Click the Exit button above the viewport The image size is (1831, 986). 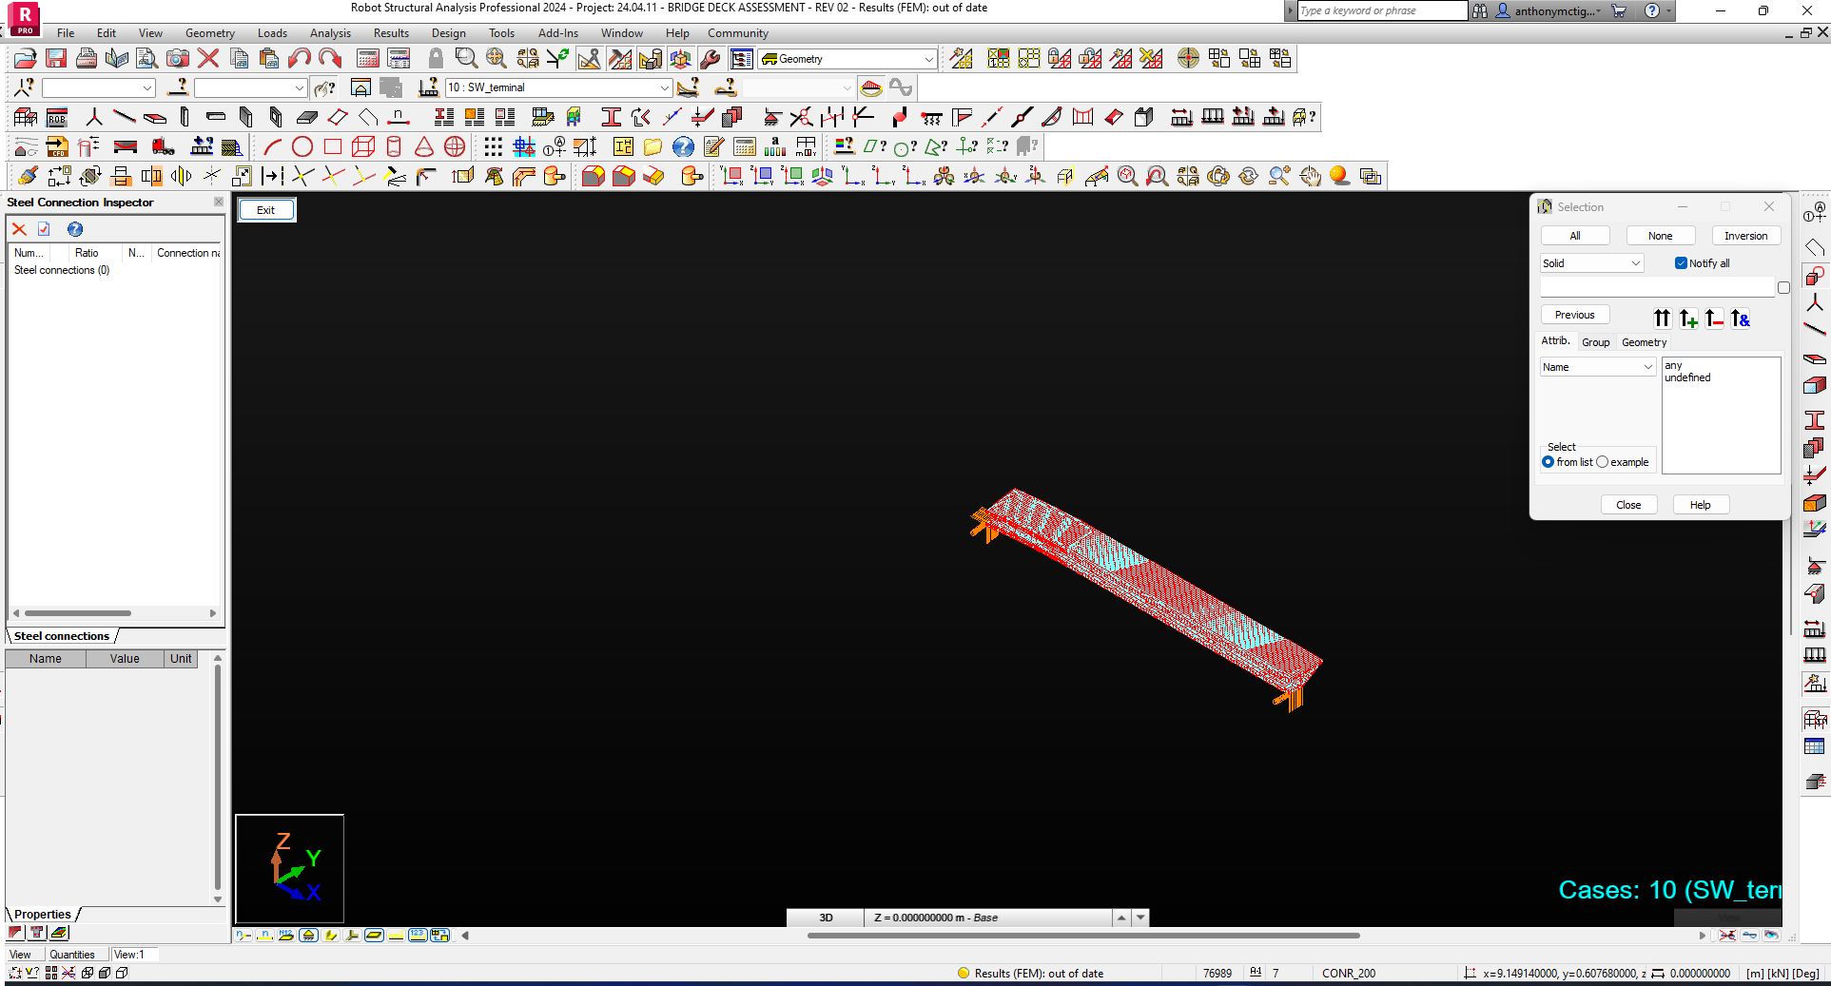(266, 209)
